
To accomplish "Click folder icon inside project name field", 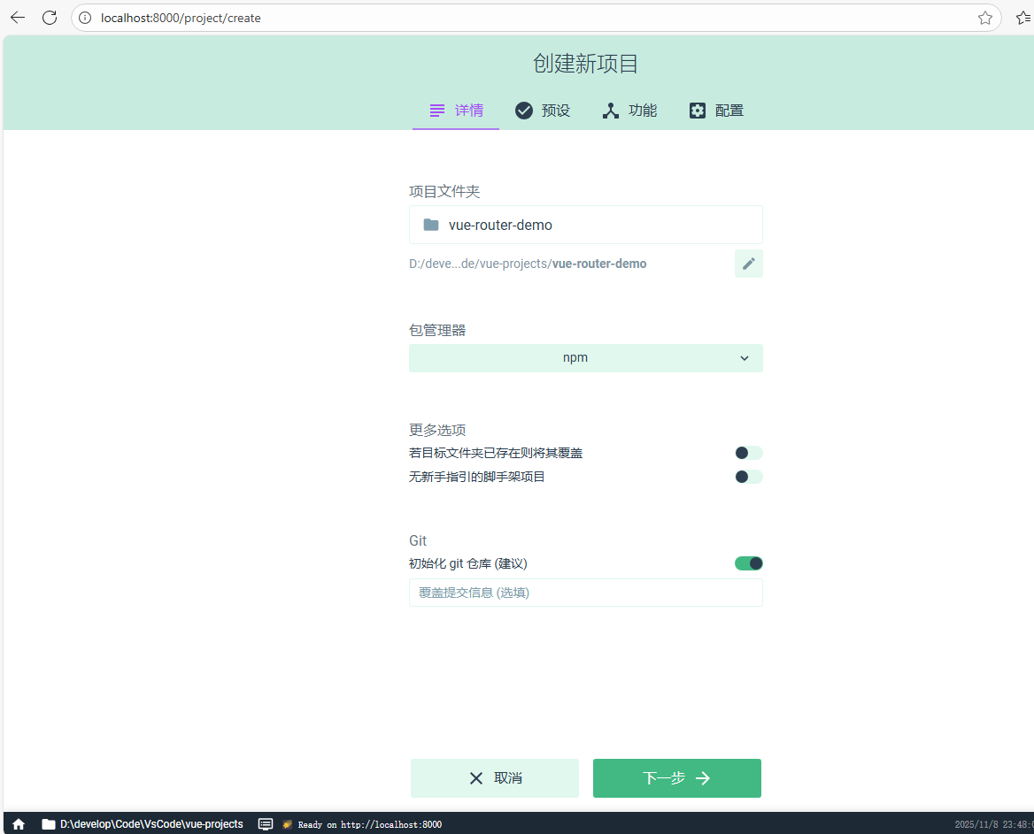I will pos(431,225).
